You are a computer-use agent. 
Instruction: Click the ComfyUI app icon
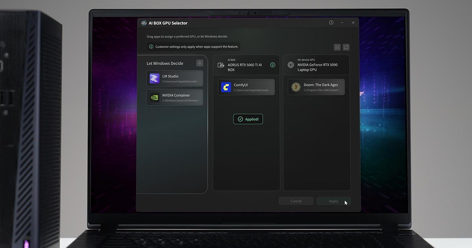tap(226, 87)
